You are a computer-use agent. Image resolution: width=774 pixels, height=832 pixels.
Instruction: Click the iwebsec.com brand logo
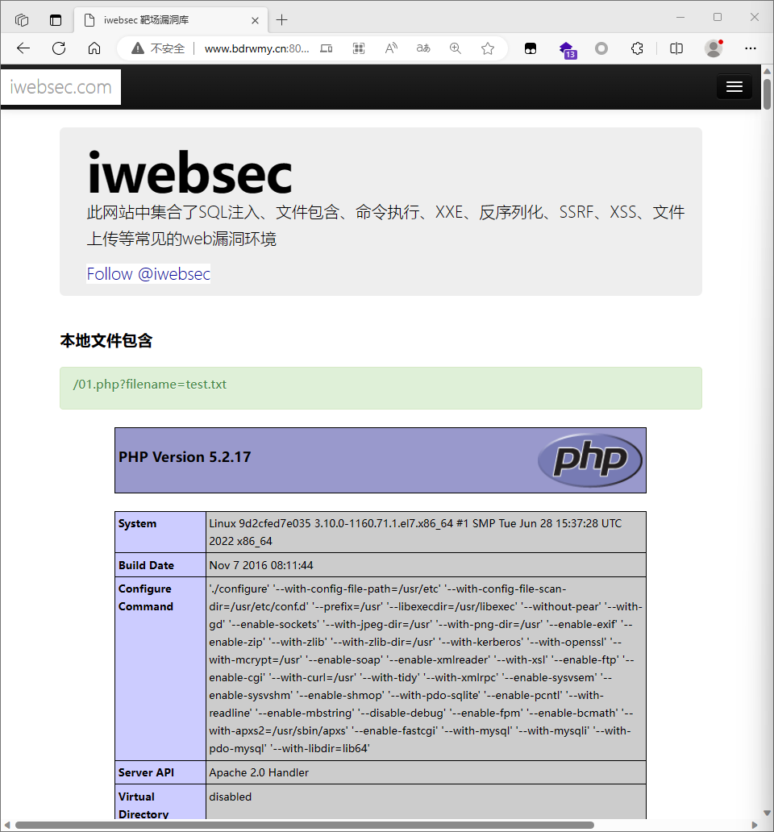61,86
